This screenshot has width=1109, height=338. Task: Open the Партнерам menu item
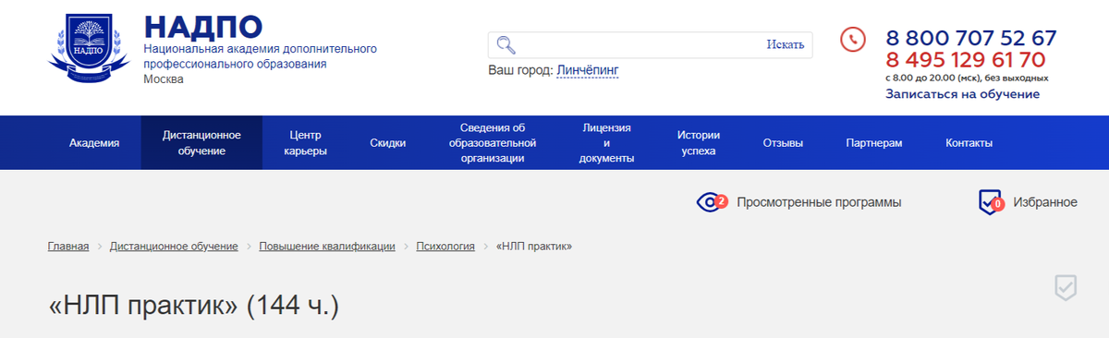tap(873, 143)
